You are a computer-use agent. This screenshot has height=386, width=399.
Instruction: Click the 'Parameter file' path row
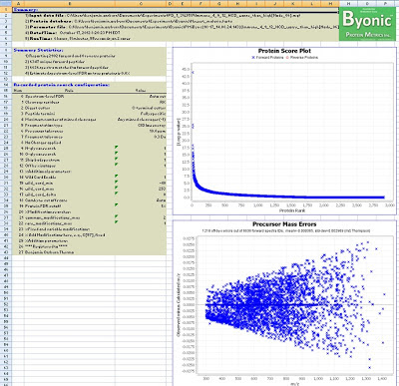pyautogui.click(x=183, y=27)
